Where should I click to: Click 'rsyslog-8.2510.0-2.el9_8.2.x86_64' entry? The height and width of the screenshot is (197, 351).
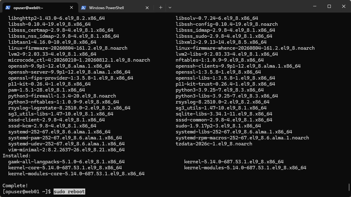pos(223,102)
